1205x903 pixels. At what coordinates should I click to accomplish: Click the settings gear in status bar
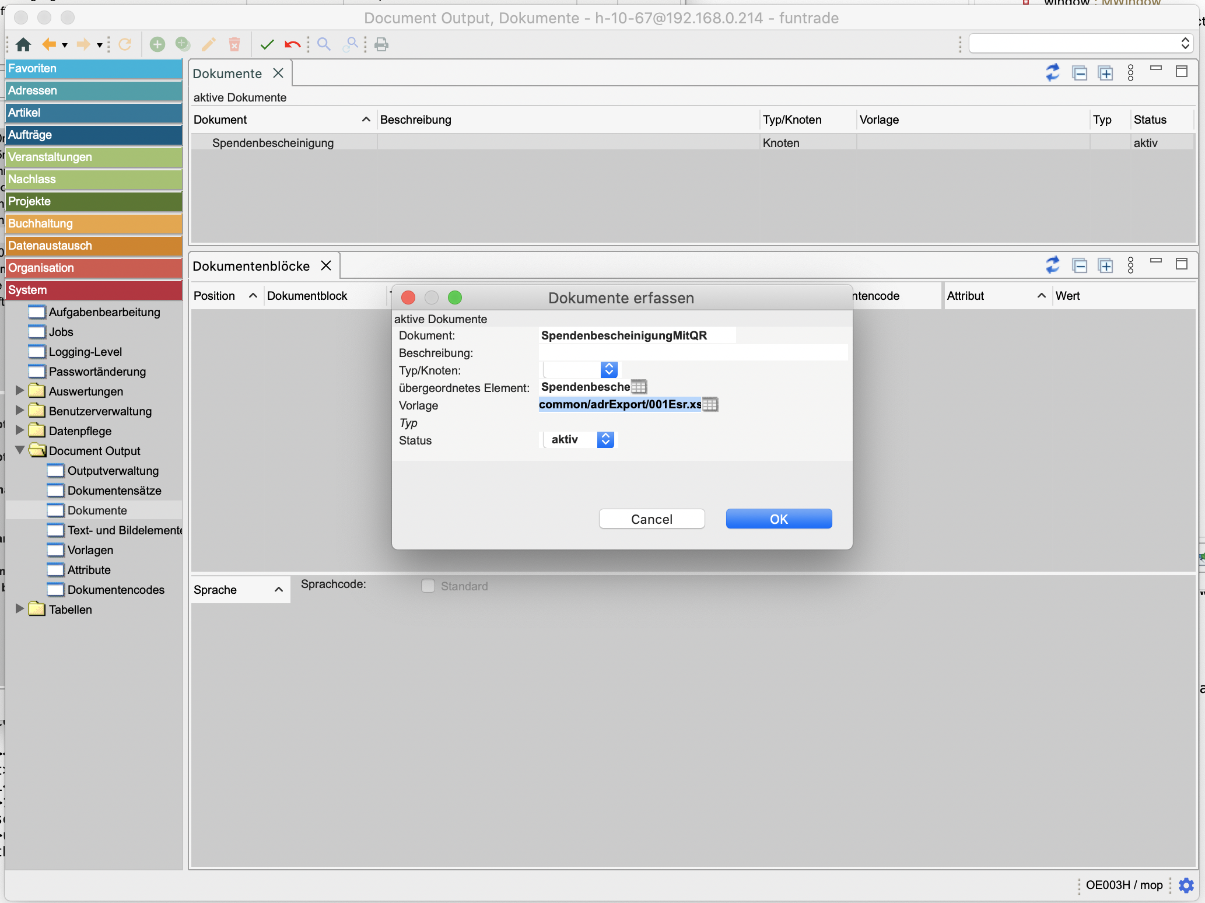(1186, 885)
